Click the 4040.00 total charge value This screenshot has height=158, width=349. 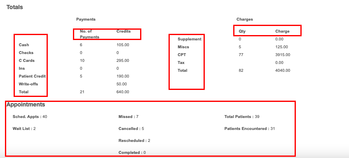click(x=283, y=71)
